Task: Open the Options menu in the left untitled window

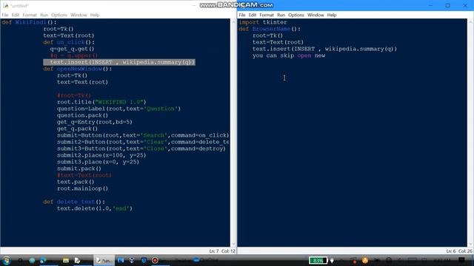Action: [x=59, y=15]
